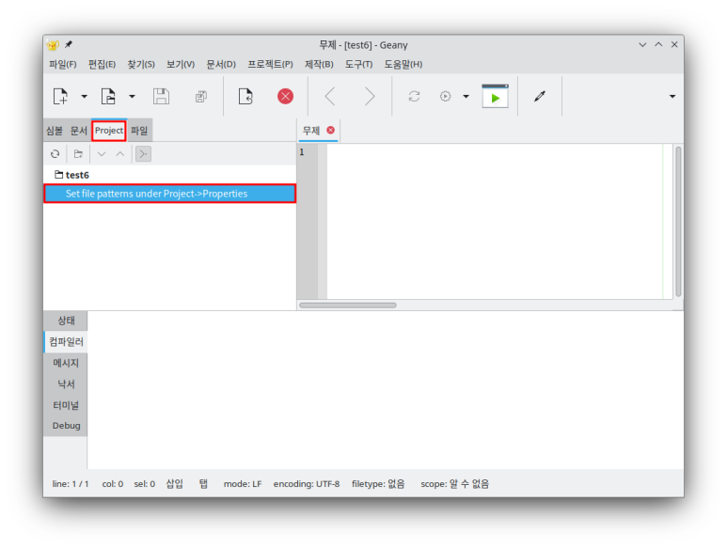Open the 파일(F) menu
Image resolution: width=727 pixels, height=548 pixels.
coord(63,65)
